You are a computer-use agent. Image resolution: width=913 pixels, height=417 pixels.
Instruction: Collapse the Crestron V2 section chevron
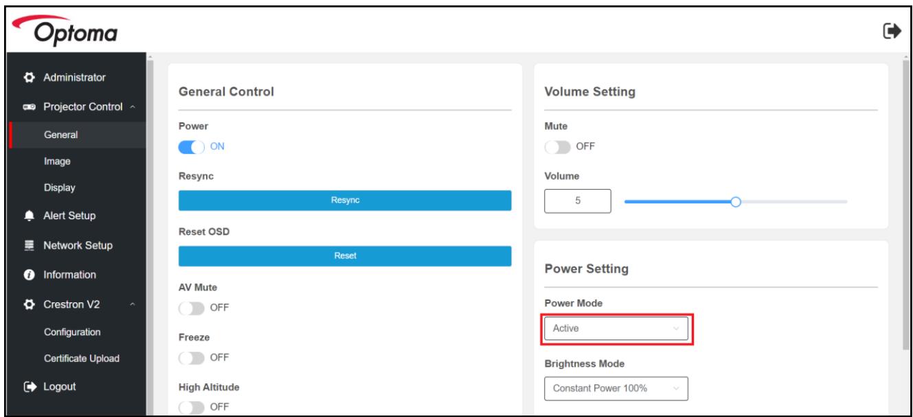pos(132,304)
